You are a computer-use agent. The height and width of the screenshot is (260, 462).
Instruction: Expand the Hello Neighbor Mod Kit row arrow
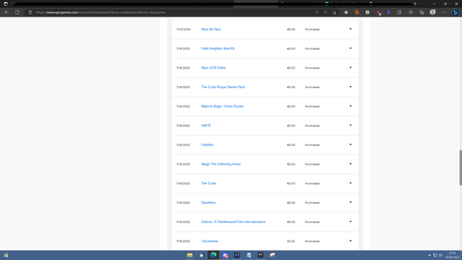click(x=350, y=48)
